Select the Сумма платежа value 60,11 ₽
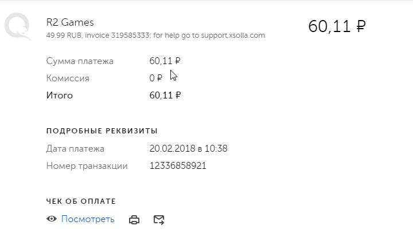 pos(165,61)
